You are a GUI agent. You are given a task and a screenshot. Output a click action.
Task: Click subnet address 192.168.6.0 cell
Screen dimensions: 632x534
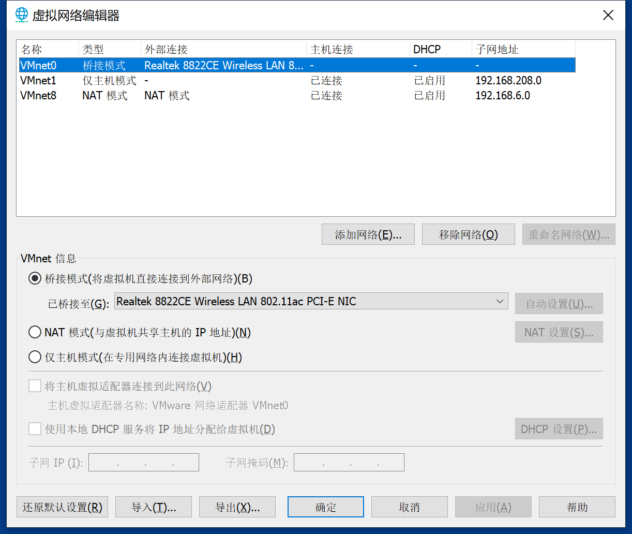(x=503, y=95)
